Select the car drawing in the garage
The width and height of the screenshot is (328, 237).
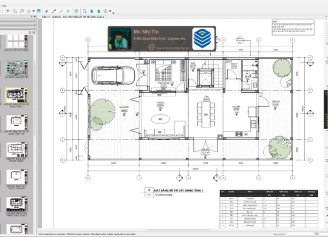113,76
